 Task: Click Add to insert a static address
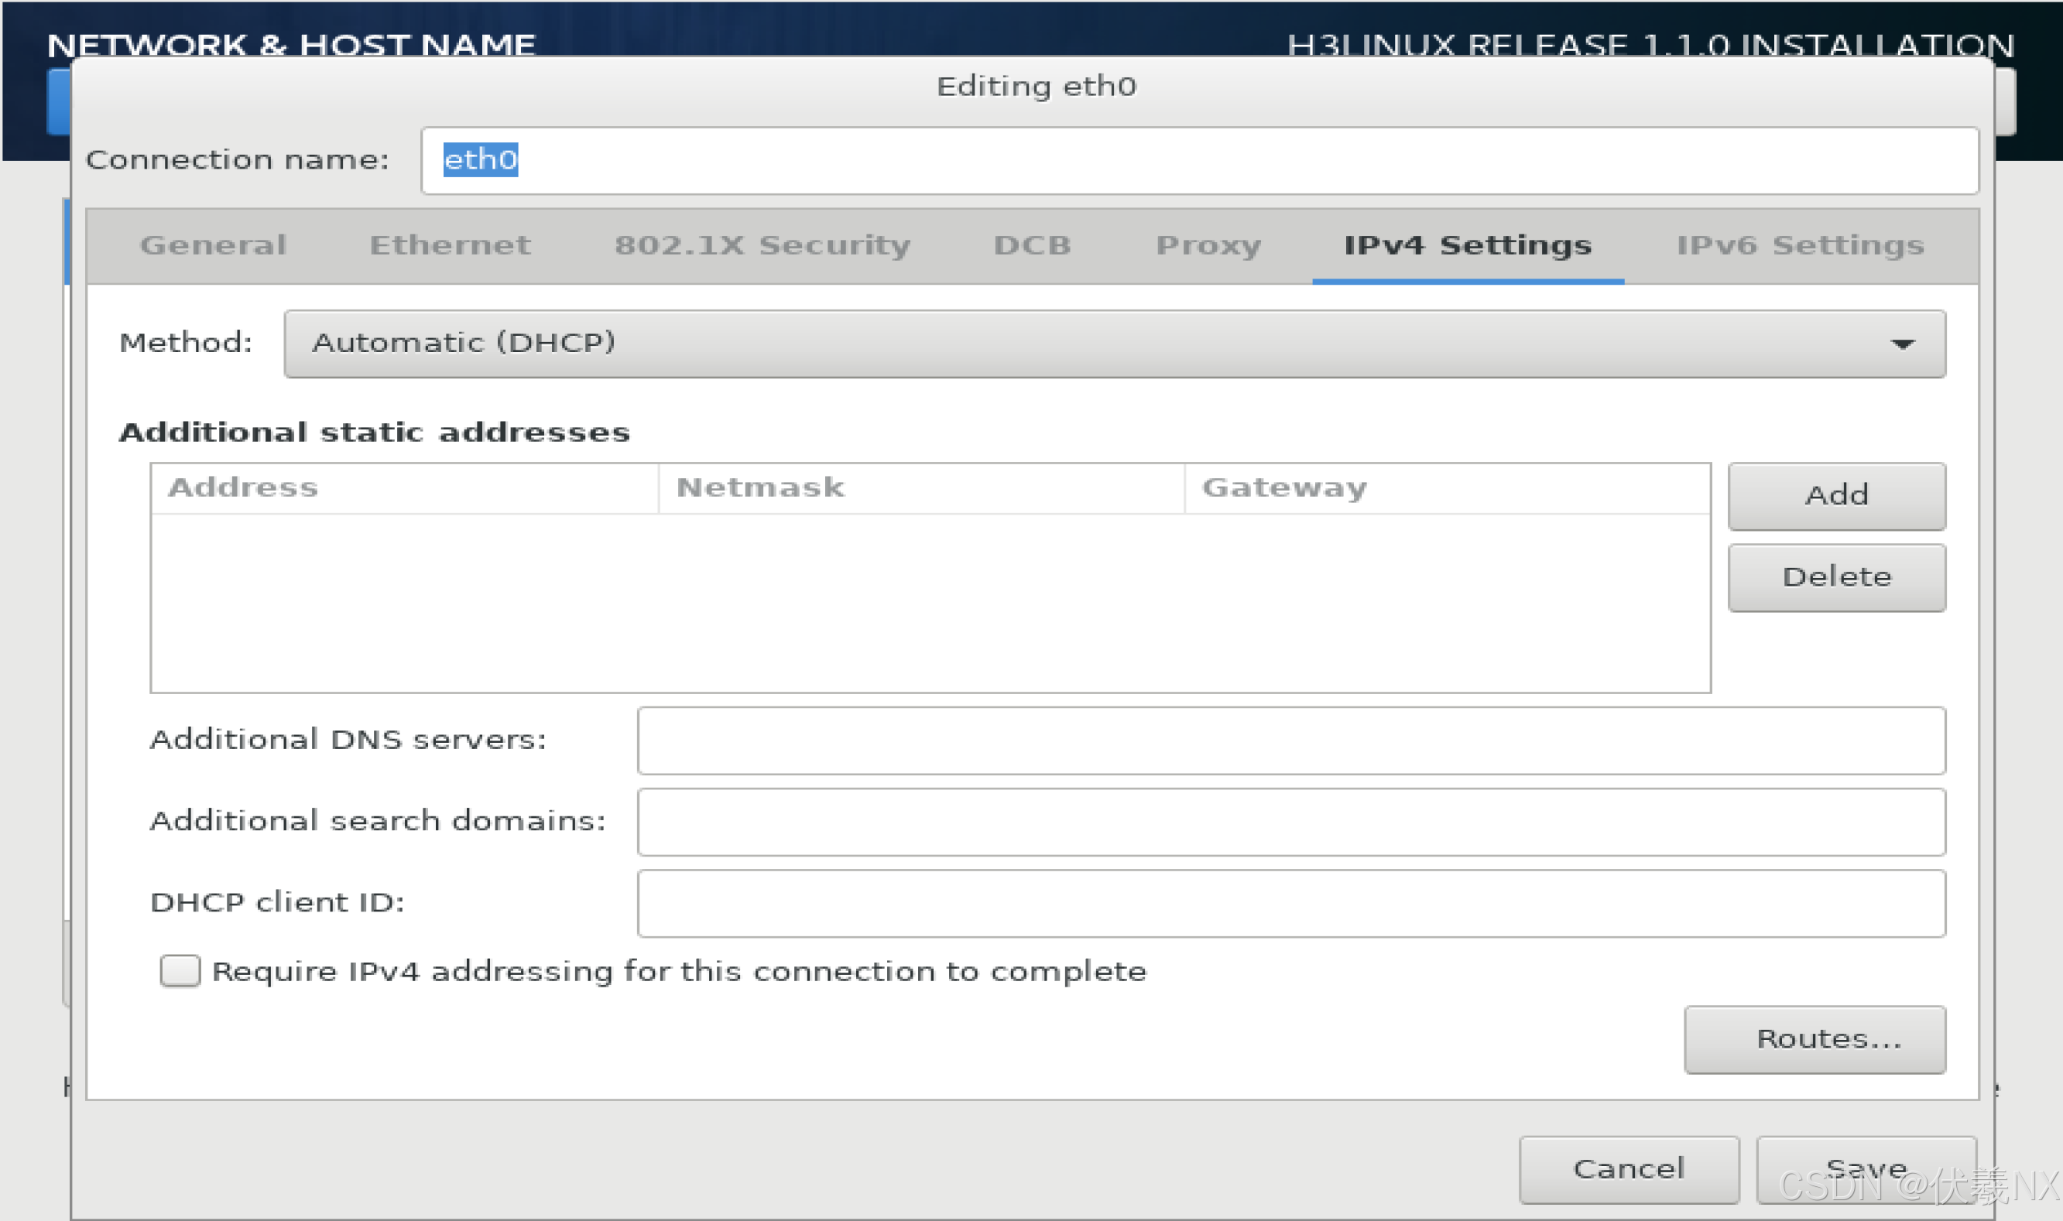coord(1836,494)
